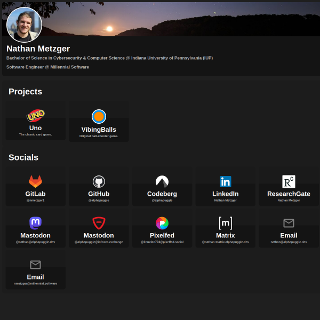Click the sunset banner image
This screenshot has width=320, height=320.
(x=180, y=19)
